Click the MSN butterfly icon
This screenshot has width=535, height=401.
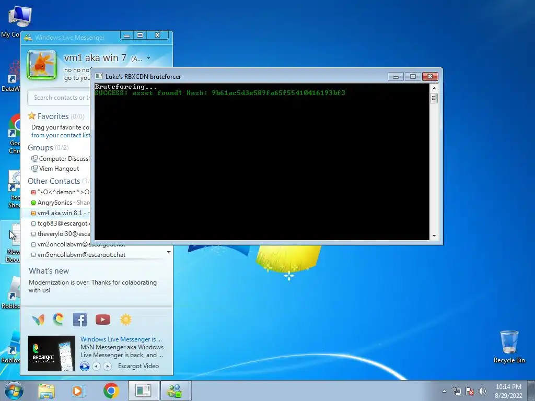[38, 320]
